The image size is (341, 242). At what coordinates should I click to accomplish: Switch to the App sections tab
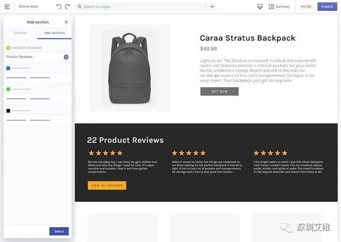pyautogui.click(x=54, y=33)
